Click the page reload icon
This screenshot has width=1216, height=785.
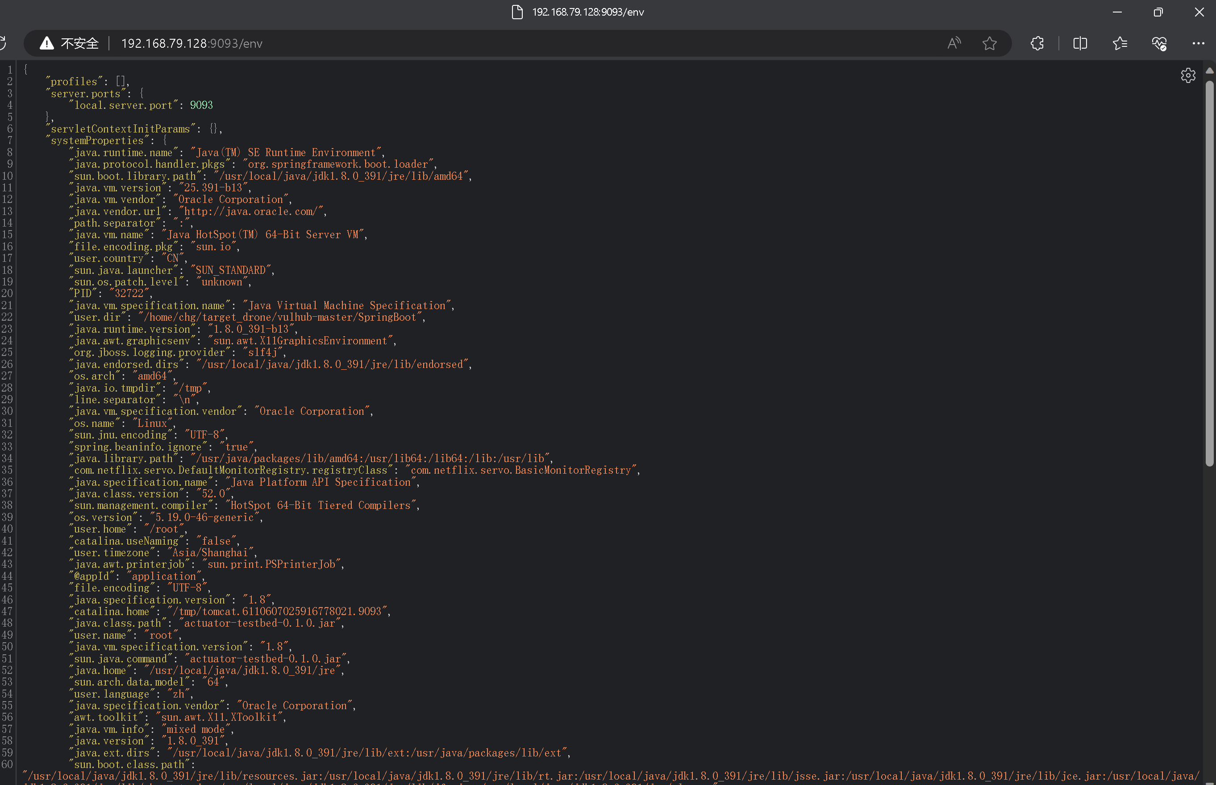pos(2,43)
